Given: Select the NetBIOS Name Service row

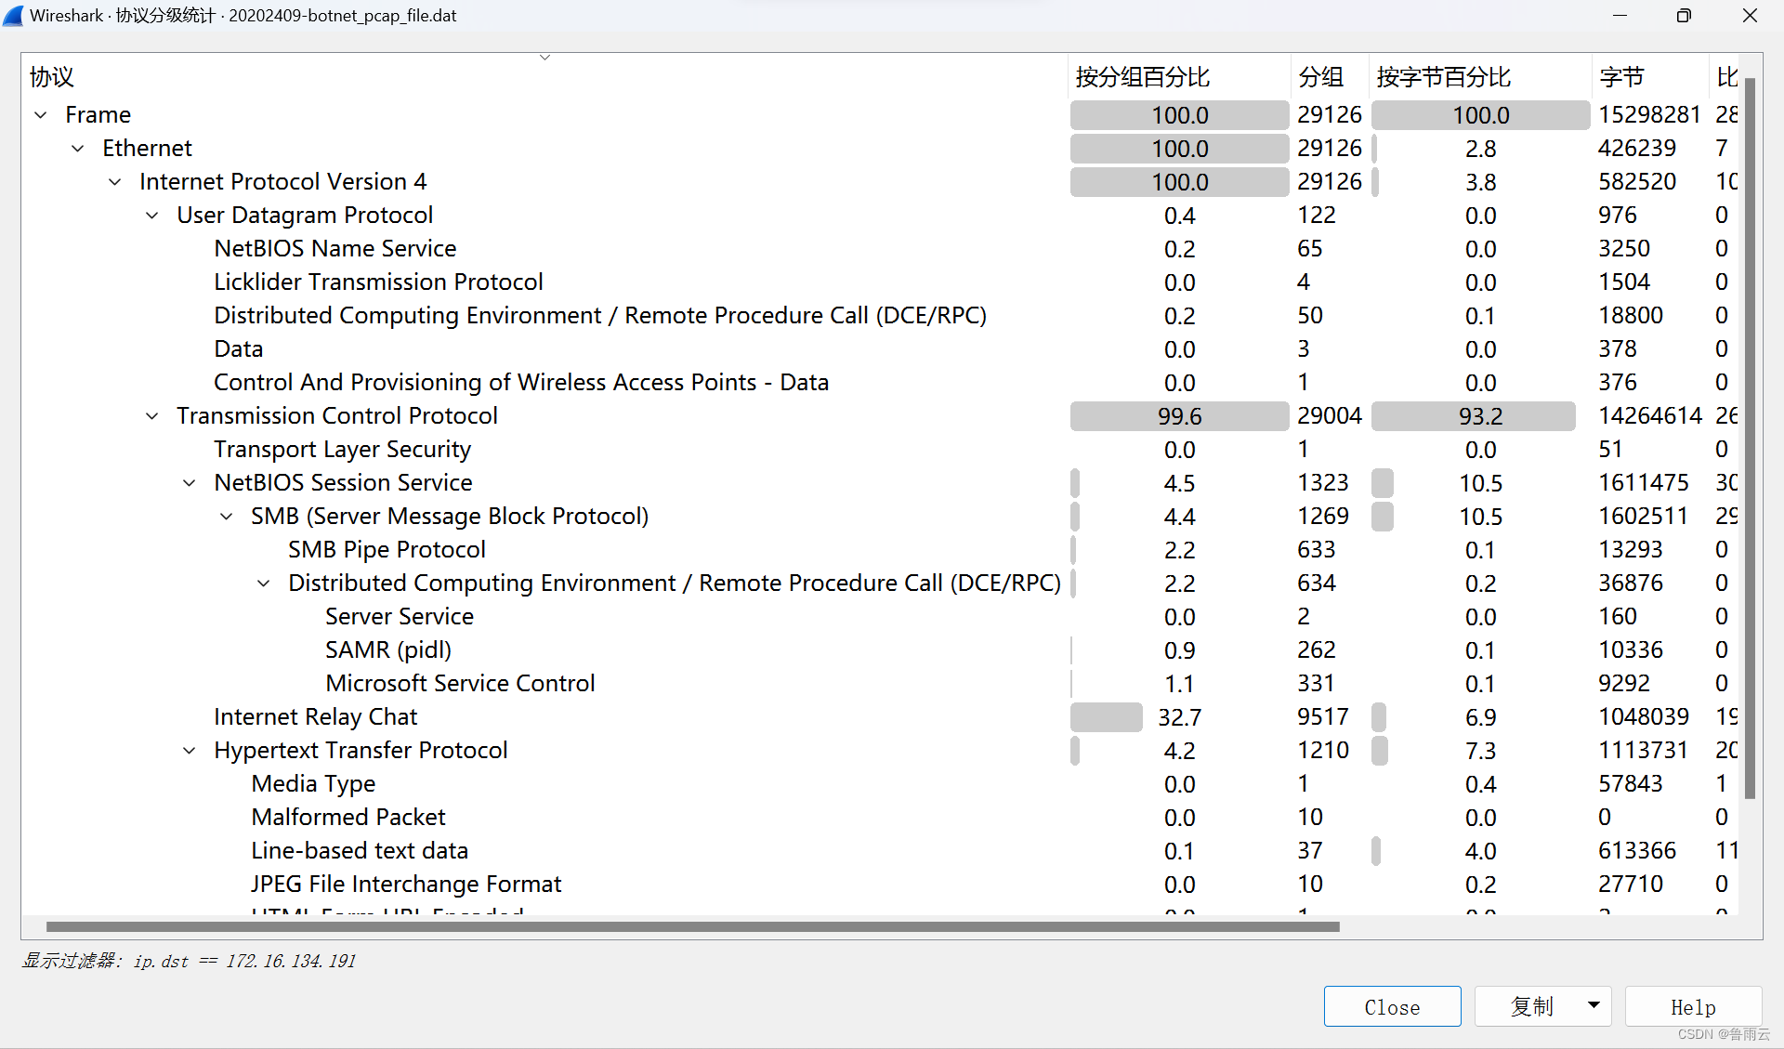Looking at the screenshot, I should click(x=880, y=249).
